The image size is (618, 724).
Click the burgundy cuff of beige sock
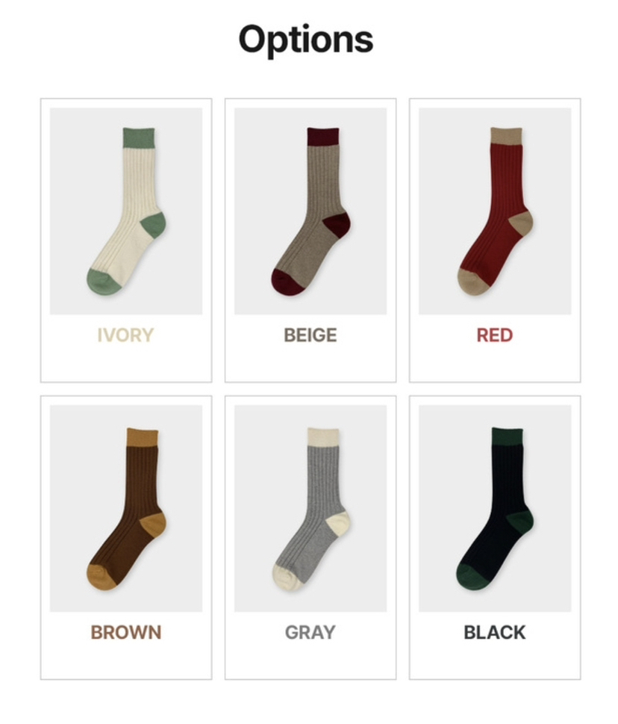coord(323,137)
